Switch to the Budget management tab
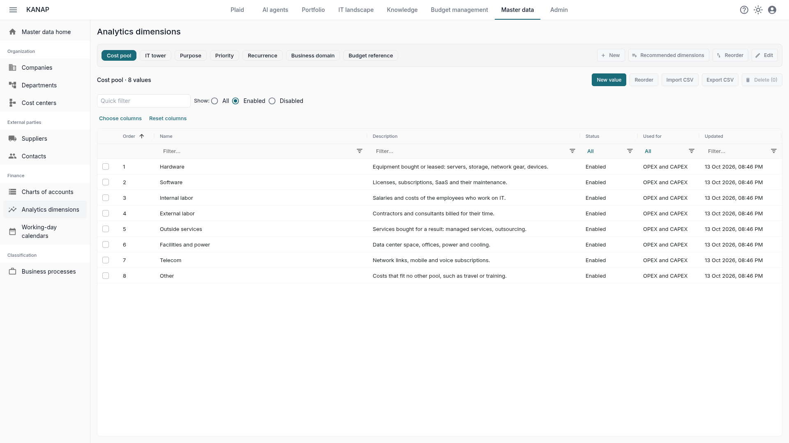This screenshot has width=789, height=443. click(459, 10)
